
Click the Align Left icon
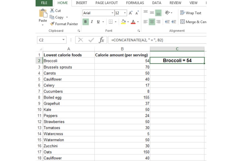point(145,22)
